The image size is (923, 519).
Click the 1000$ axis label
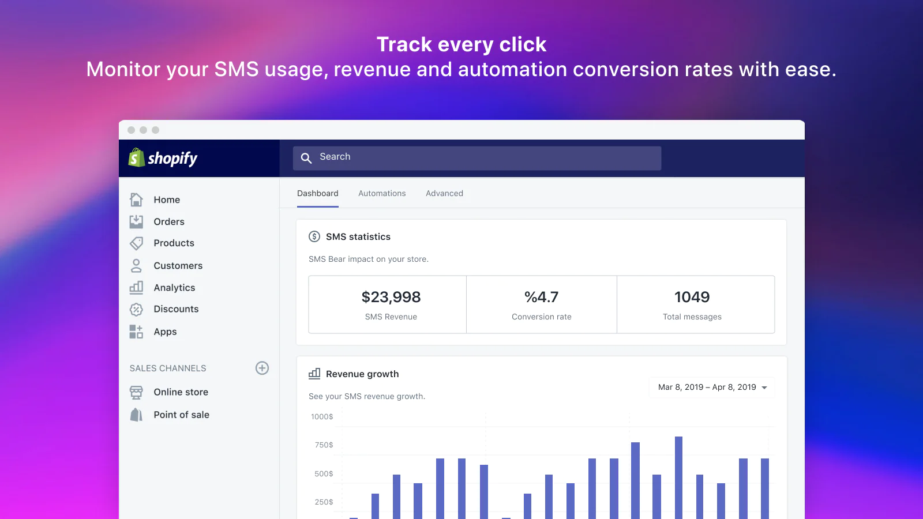tap(322, 416)
